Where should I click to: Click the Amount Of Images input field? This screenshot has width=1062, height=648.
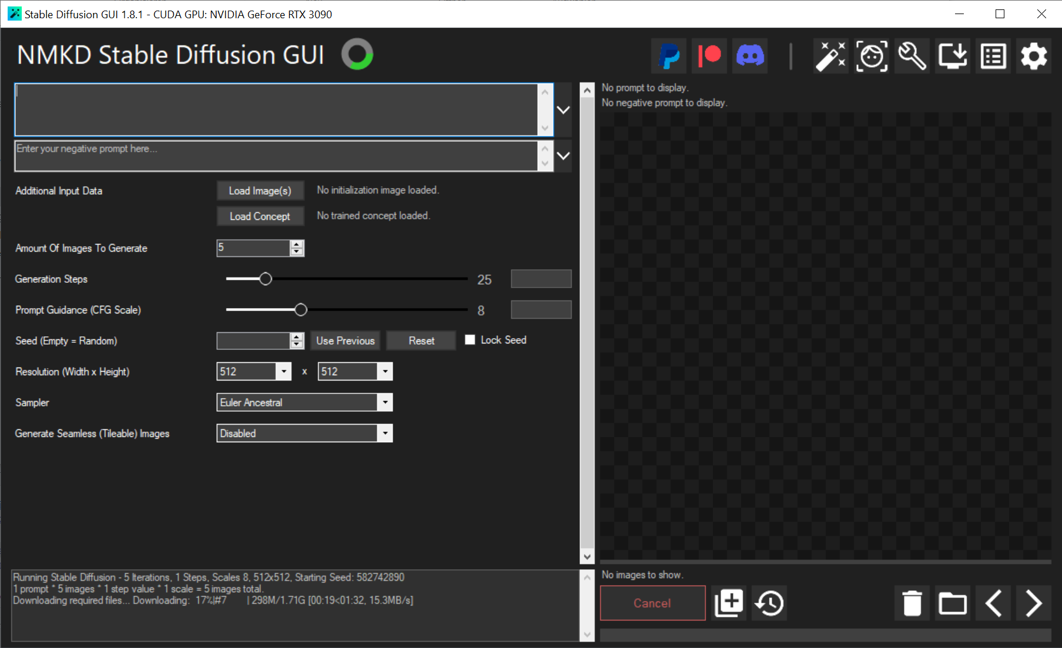coord(253,248)
